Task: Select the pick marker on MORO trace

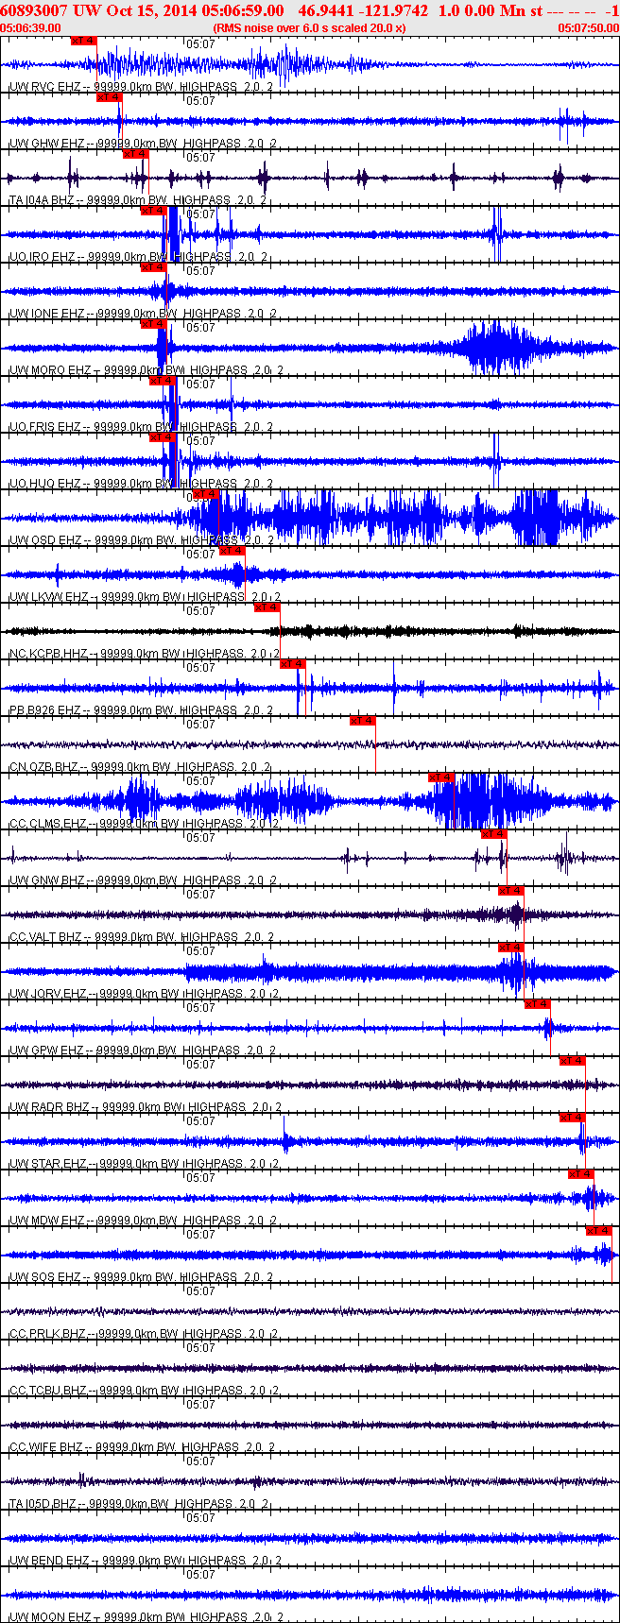Action: 153,324
